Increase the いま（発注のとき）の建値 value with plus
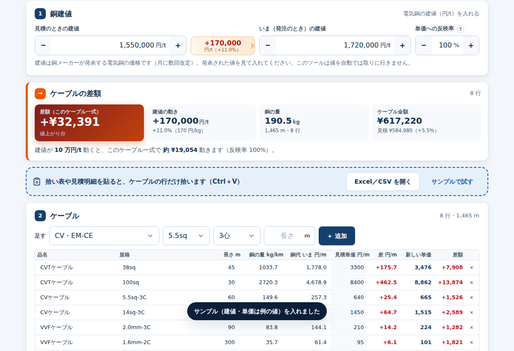Image resolution: width=514 pixels, height=351 pixels. point(402,45)
